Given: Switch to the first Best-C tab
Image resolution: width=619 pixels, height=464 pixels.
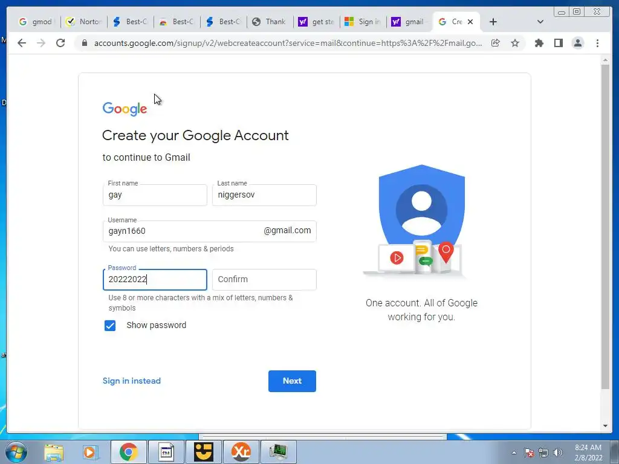Looking at the screenshot, I should tap(131, 22).
